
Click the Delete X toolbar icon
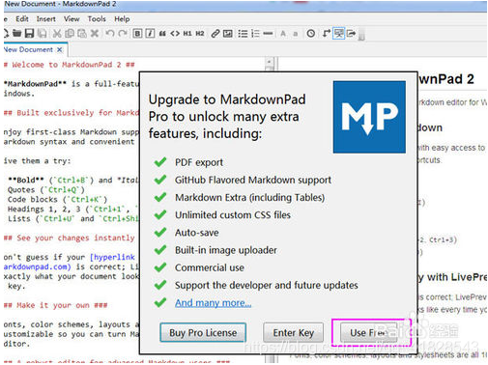pyautogui.click(x=95, y=33)
